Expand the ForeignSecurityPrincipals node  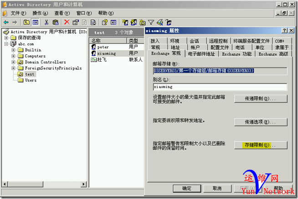(x=13, y=68)
